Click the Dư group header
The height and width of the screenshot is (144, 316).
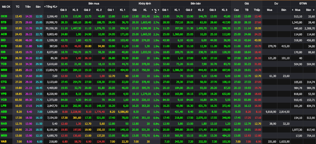(276, 4)
